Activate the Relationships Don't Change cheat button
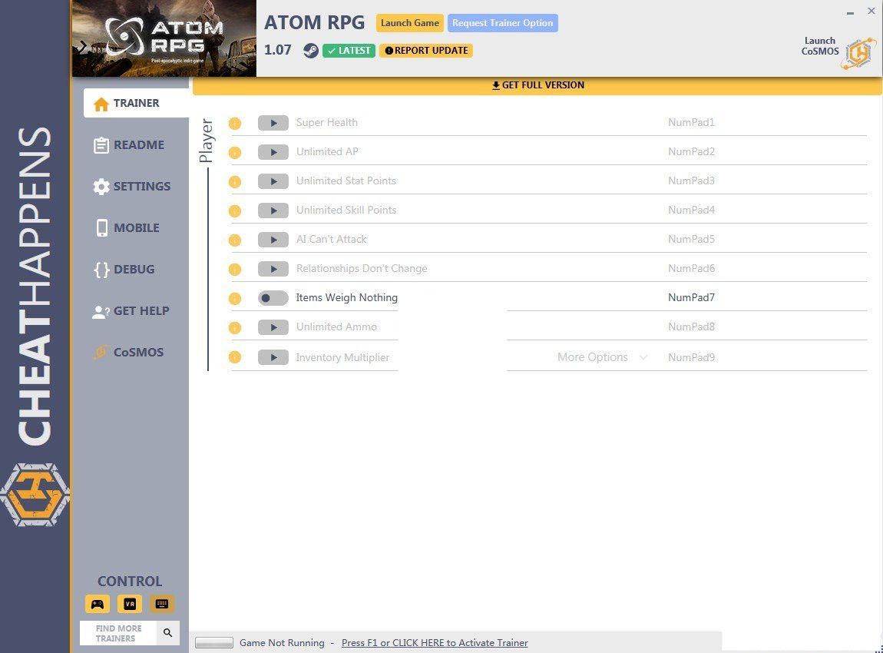Image resolution: width=883 pixels, height=653 pixels. 273,270
